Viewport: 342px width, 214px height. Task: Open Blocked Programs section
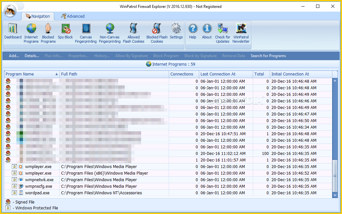[x=48, y=33]
